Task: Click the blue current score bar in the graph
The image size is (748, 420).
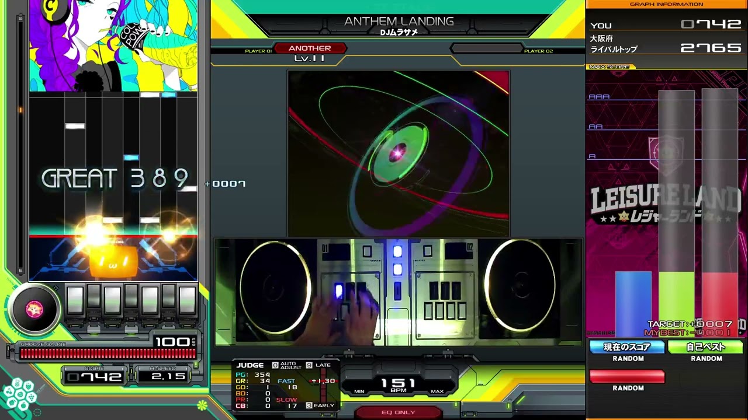Action: (633, 303)
